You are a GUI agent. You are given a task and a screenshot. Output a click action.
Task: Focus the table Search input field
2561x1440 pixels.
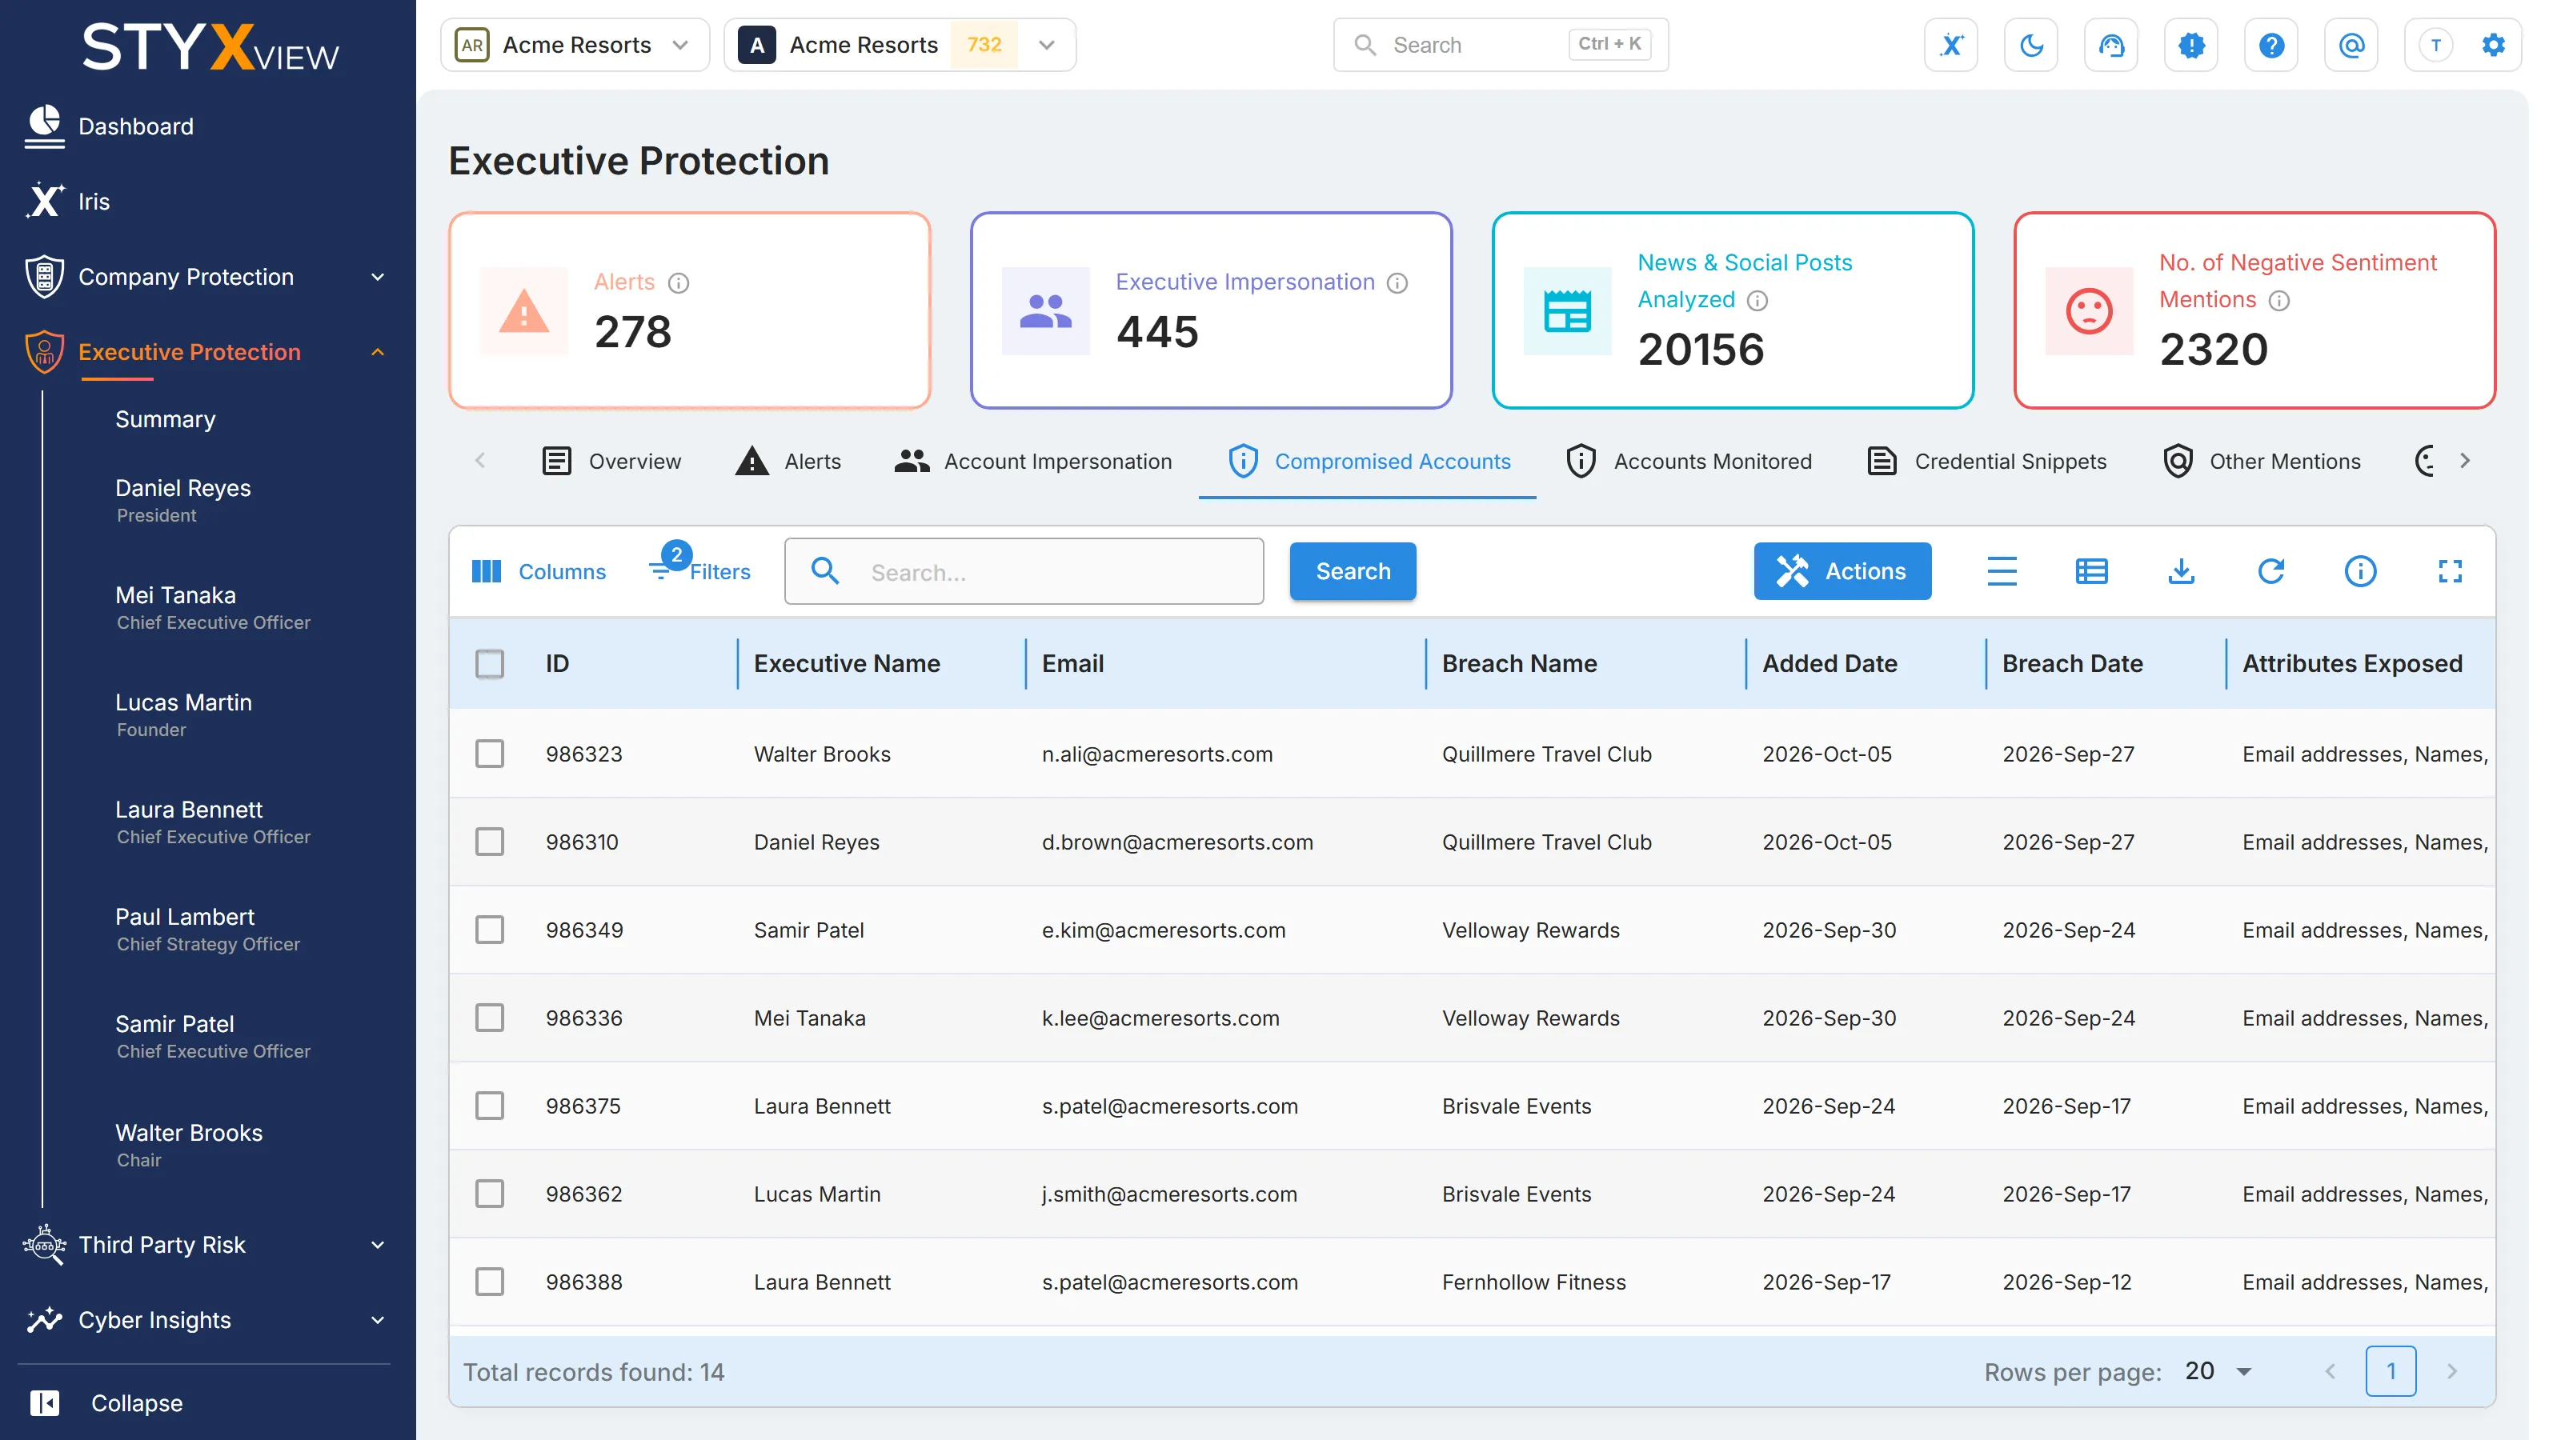pyautogui.click(x=1024, y=571)
